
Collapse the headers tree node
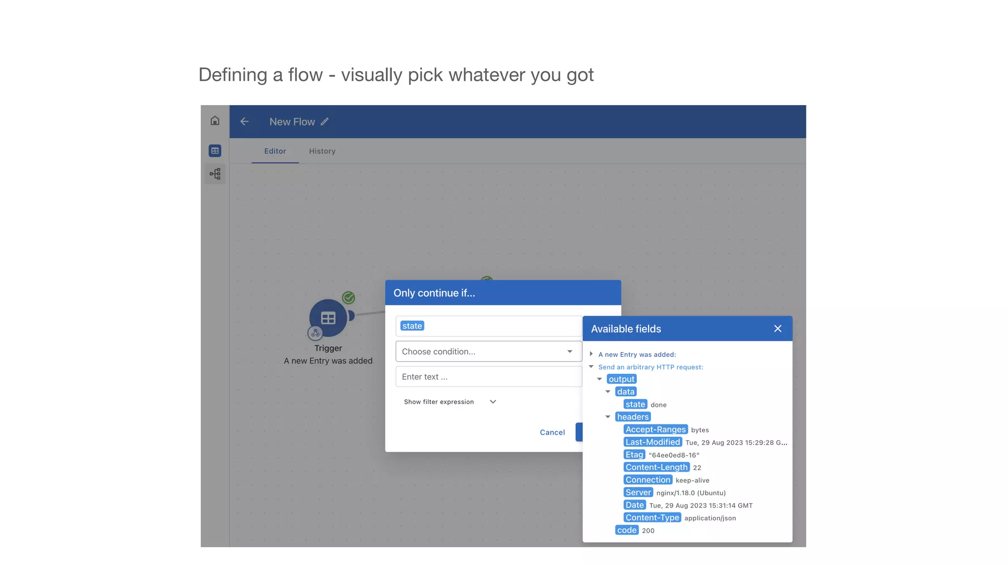[608, 417]
